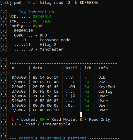Click the ascii column header
This screenshot has height=140, width=133.
[71, 68]
